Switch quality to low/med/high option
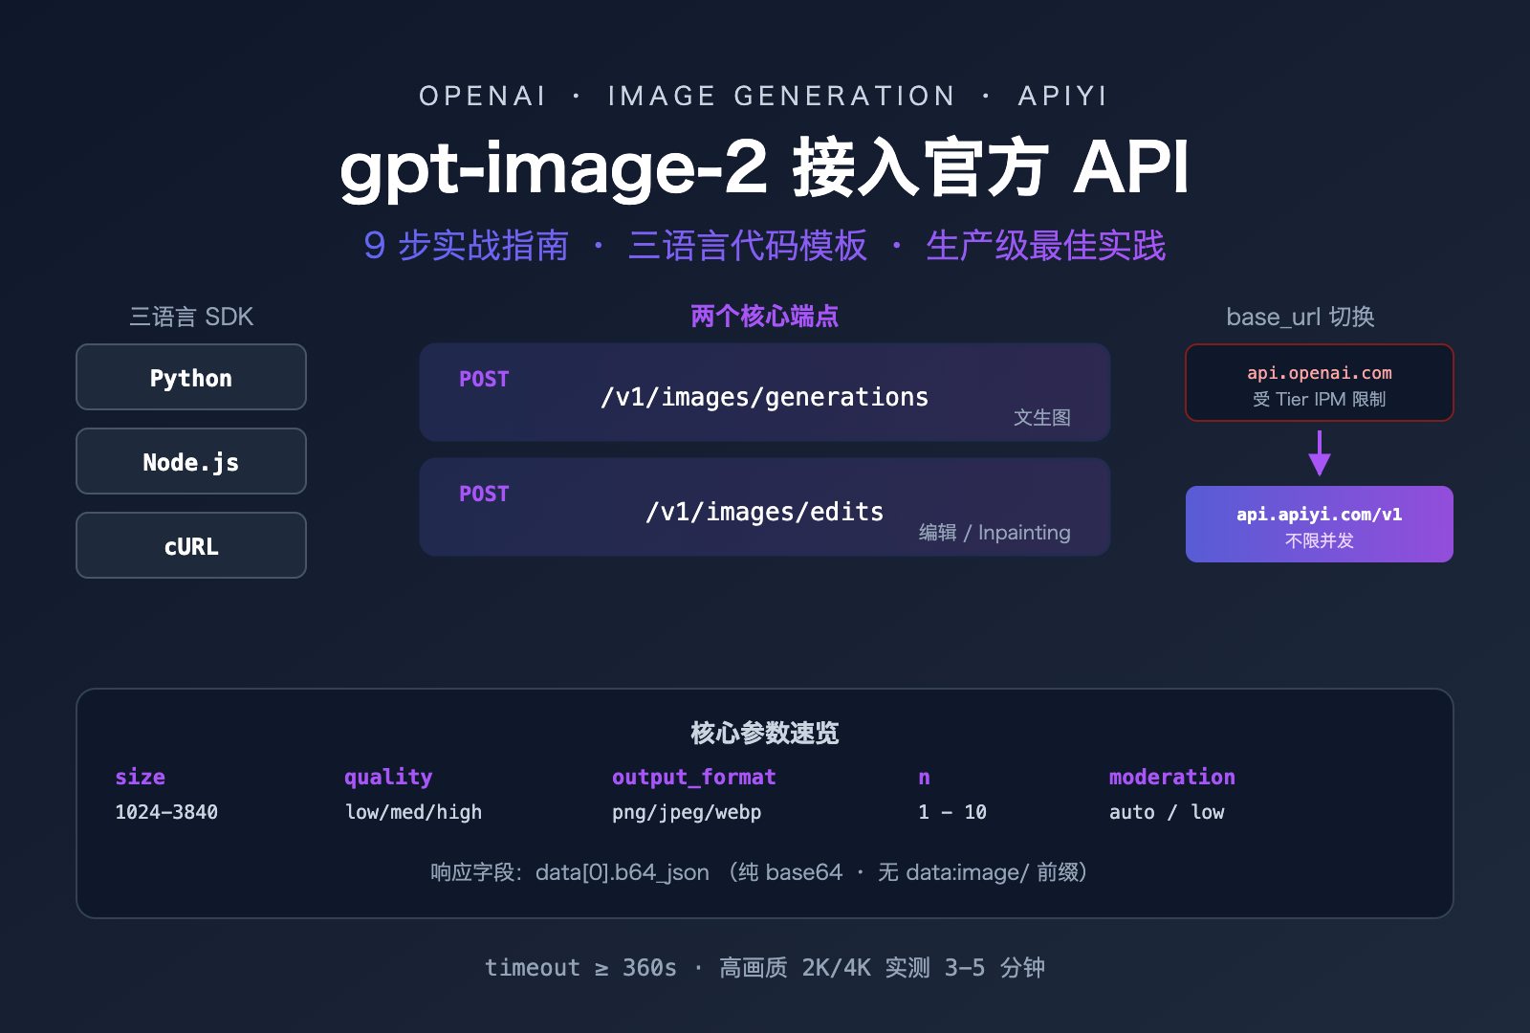1530x1033 pixels. 413,812
